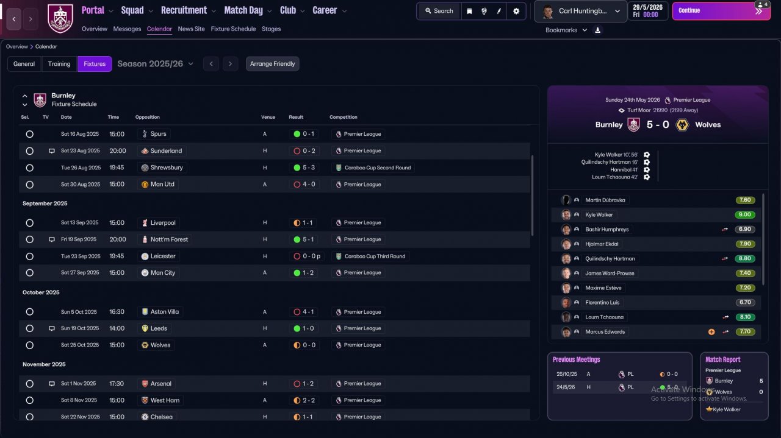Screen dimensions: 781x438
Task: Select the General calendar view tab
Action: click(x=24, y=64)
